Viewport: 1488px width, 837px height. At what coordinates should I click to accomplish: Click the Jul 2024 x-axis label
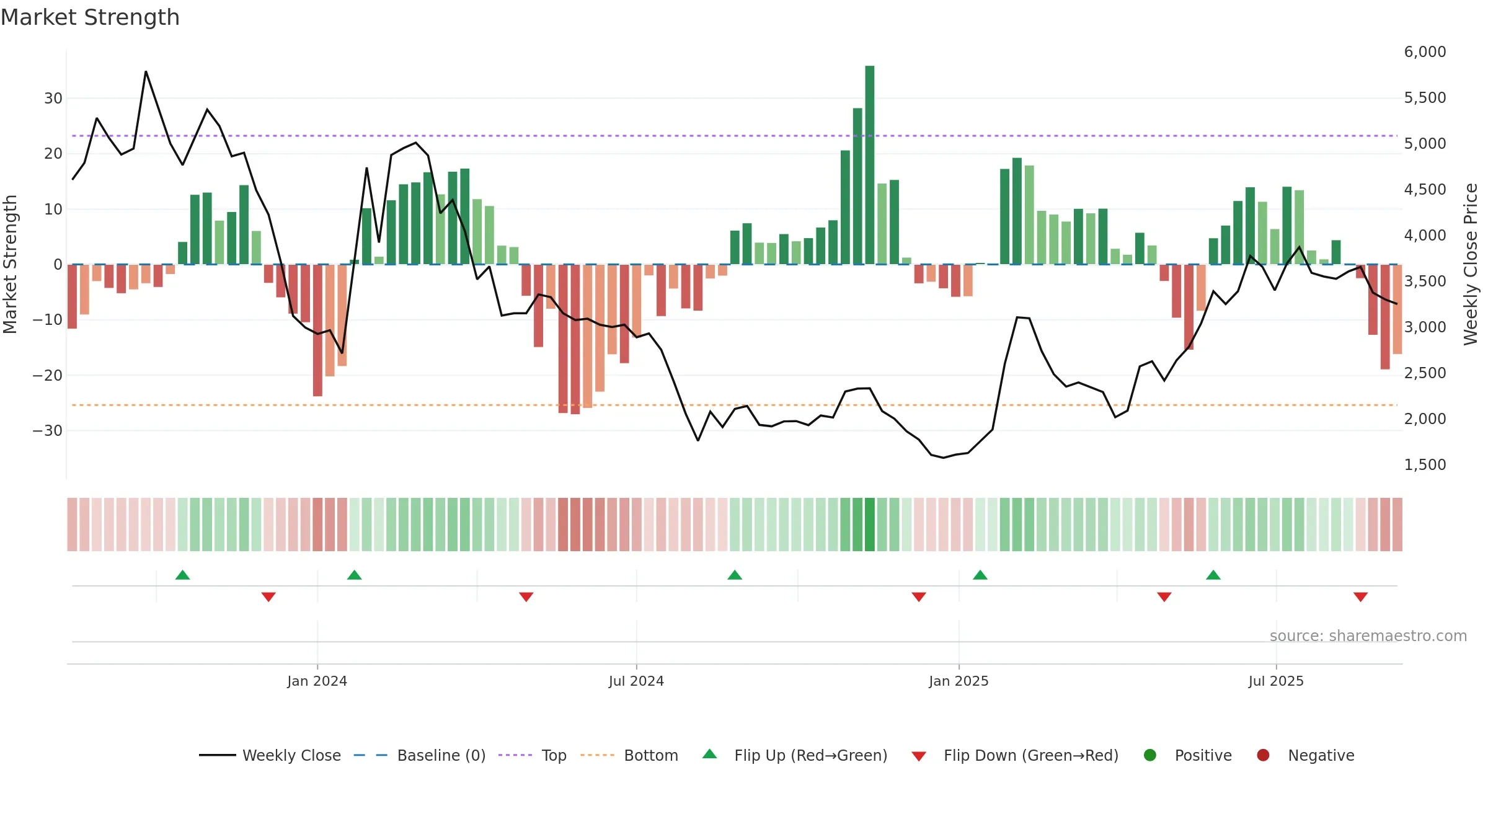tap(636, 681)
